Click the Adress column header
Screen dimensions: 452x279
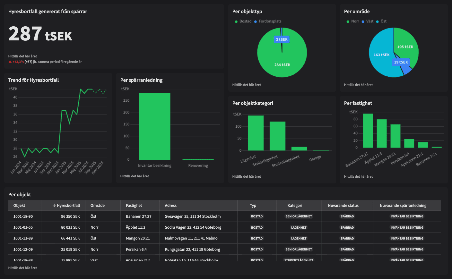pos(171,206)
